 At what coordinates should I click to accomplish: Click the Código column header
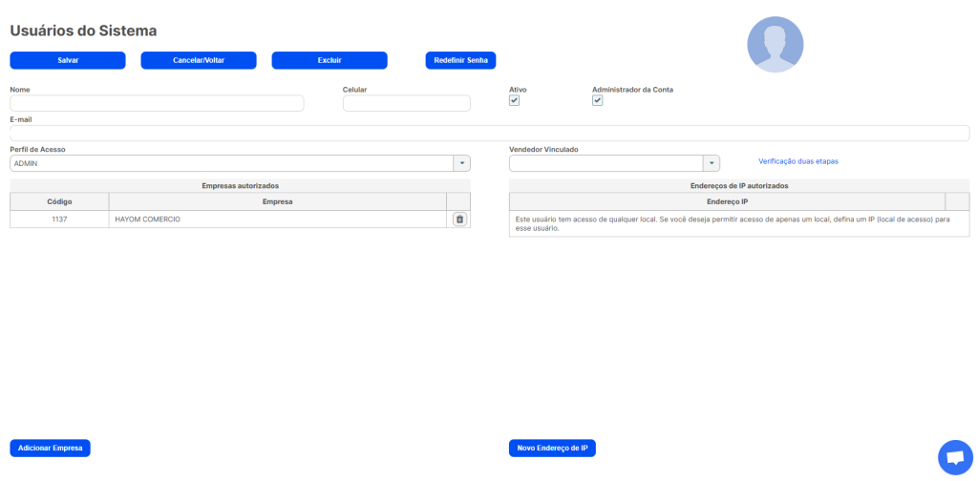point(59,202)
